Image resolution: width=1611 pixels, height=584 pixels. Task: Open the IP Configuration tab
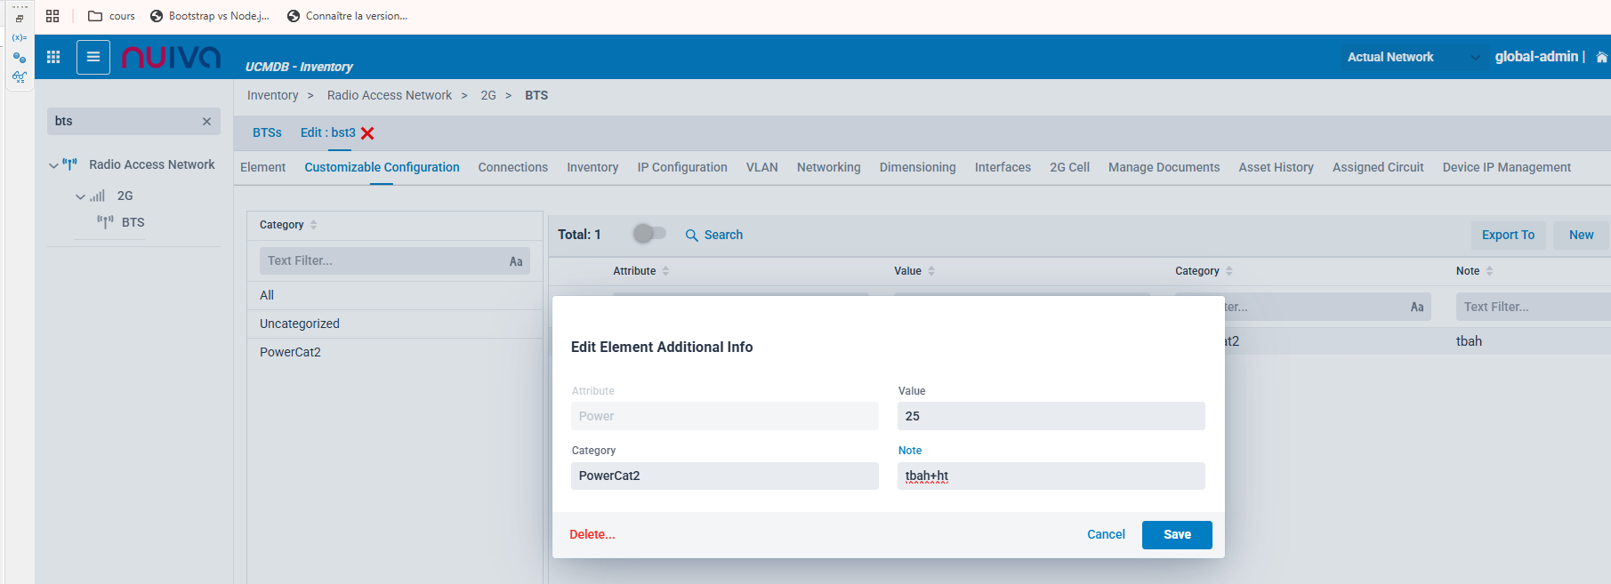[681, 167]
